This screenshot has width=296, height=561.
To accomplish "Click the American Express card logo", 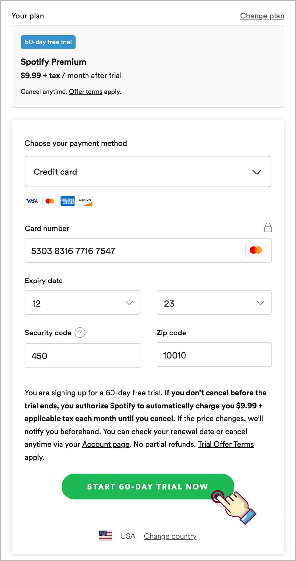I will [67, 201].
